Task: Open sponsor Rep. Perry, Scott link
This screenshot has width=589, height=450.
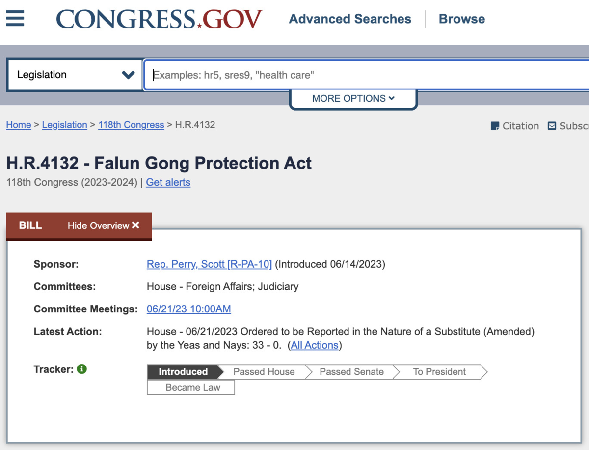Action: [209, 264]
